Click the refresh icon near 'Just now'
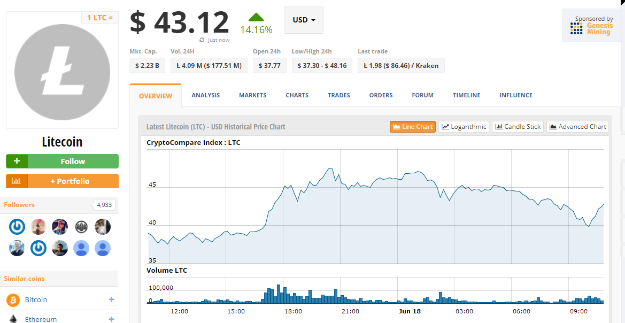The height and width of the screenshot is (323, 625). coord(202,40)
